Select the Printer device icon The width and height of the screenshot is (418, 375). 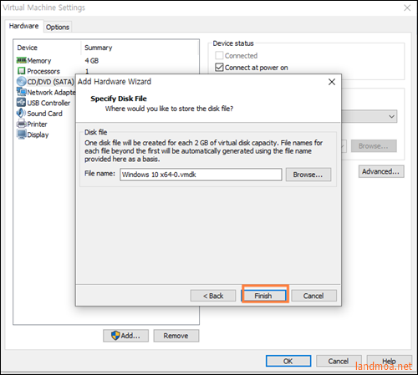[22, 124]
